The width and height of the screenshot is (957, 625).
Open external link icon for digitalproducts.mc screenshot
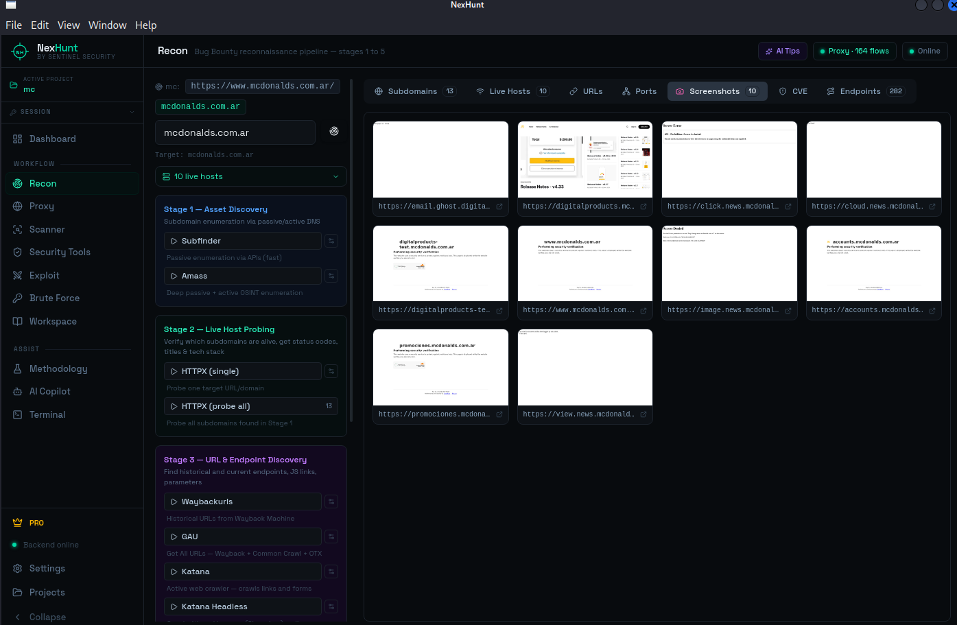point(643,207)
